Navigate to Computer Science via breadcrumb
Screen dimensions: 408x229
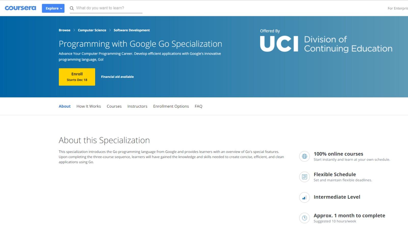(92, 30)
